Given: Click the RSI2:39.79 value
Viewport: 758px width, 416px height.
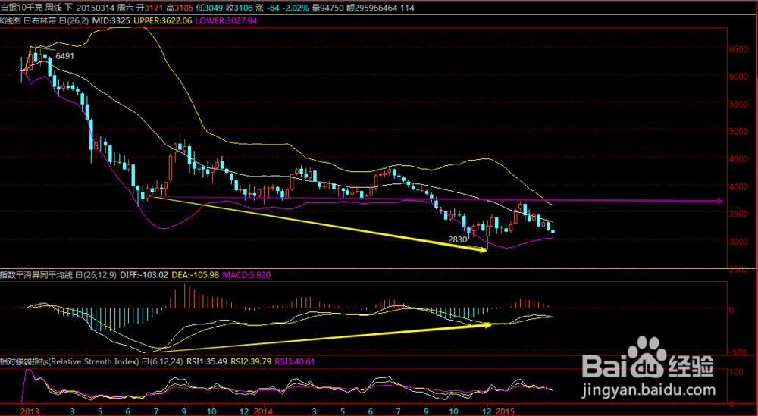Looking at the screenshot, I should pos(251,361).
